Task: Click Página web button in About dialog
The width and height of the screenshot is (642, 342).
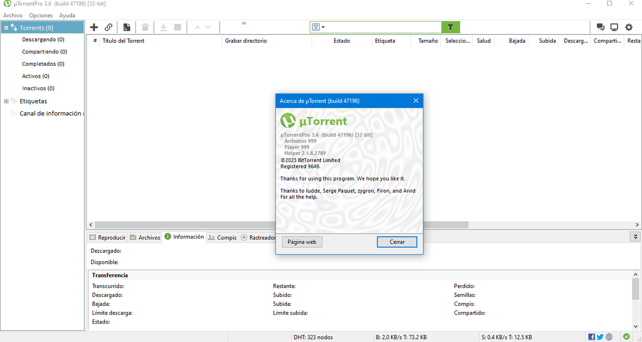Action: click(302, 242)
